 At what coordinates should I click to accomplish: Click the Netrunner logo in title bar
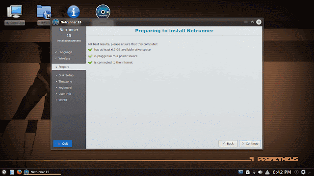pyautogui.click(x=55, y=22)
